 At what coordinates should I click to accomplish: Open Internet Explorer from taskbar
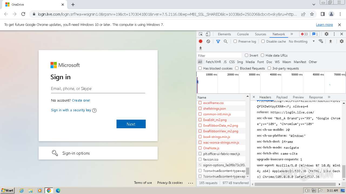coord(21,190)
